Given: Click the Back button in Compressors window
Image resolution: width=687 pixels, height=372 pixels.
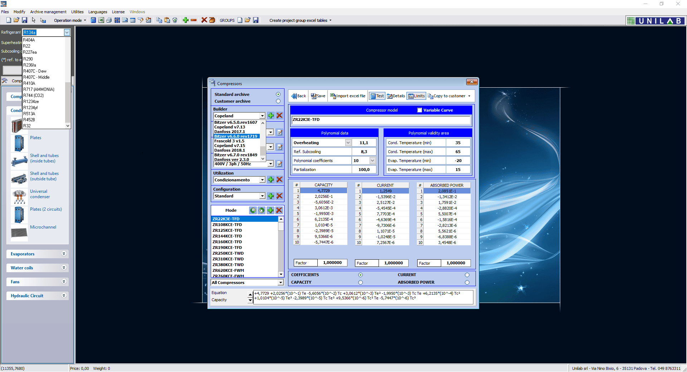Looking at the screenshot, I should click(298, 96).
